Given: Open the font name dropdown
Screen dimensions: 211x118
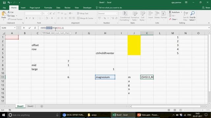Looking at the screenshot, I should (41, 13).
